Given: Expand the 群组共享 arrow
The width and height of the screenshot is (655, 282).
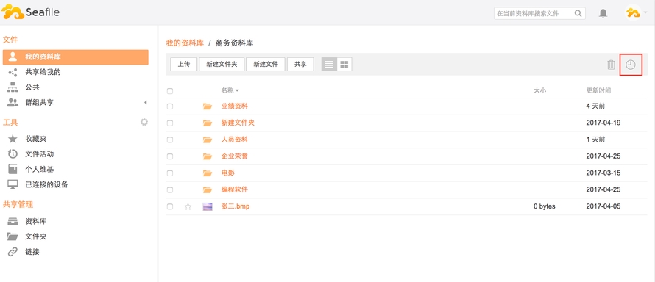Looking at the screenshot, I should 146,103.
